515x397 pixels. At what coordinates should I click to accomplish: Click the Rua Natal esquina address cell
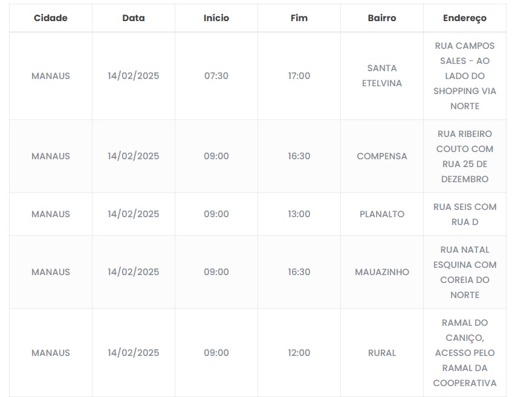(x=465, y=272)
